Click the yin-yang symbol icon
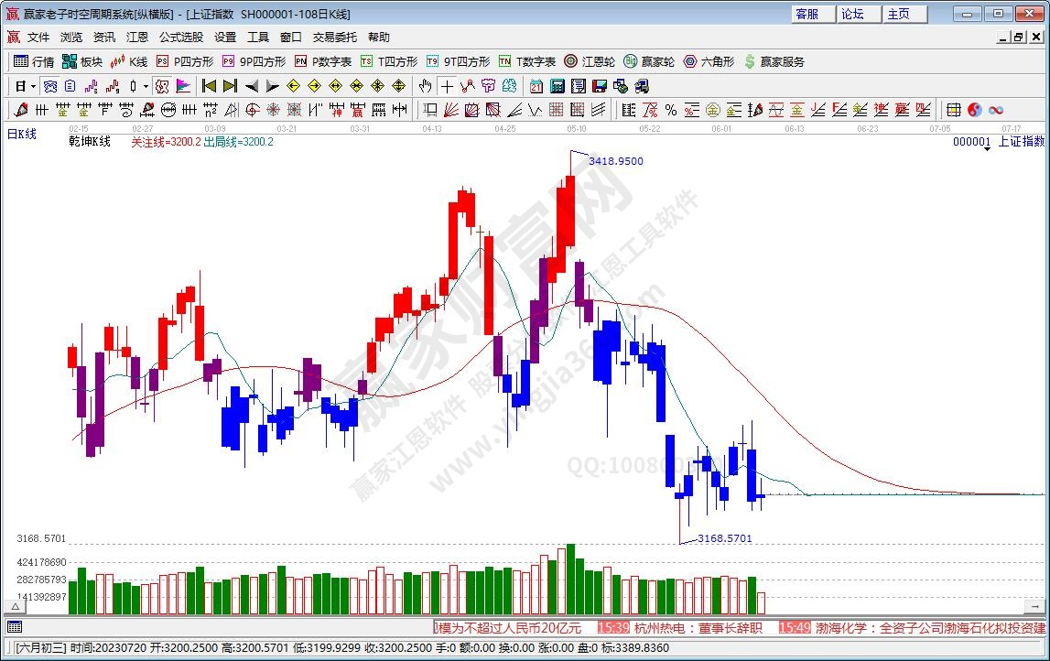The width and height of the screenshot is (1050, 661). pyautogui.click(x=974, y=110)
